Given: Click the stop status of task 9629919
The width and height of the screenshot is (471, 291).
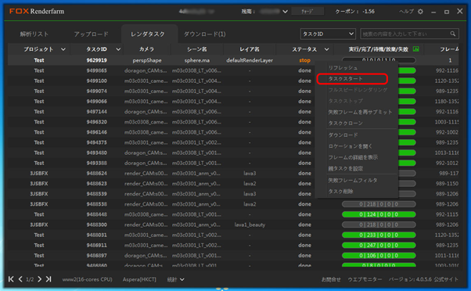Looking at the screenshot, I should click(x=304, y=60).
